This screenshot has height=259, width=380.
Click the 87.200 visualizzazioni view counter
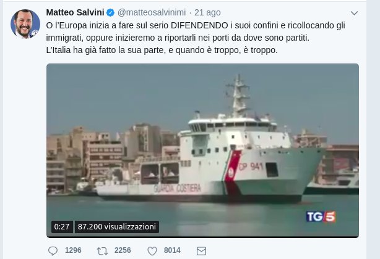[117, 227]
